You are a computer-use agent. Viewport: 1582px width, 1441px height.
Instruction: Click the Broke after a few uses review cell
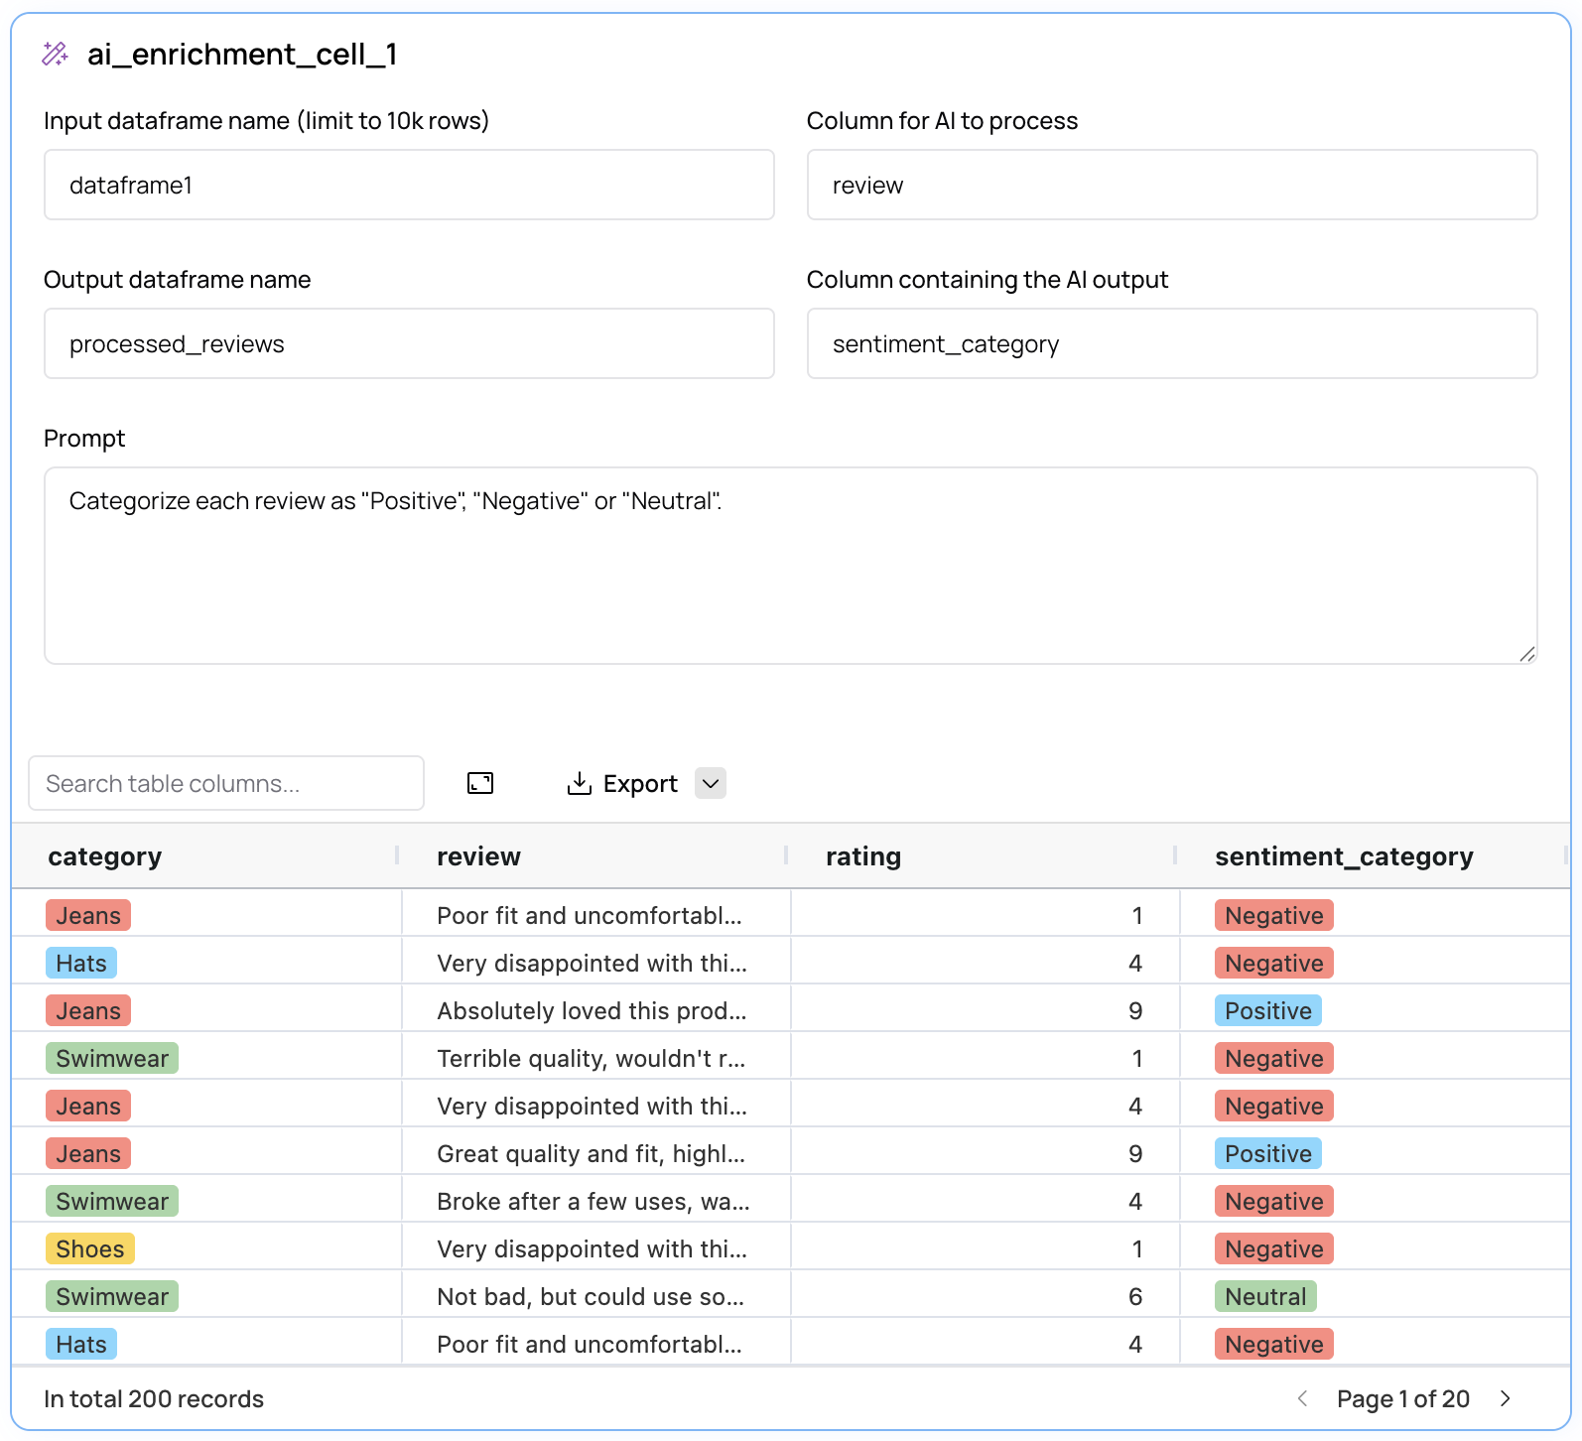coord(593,1201)
